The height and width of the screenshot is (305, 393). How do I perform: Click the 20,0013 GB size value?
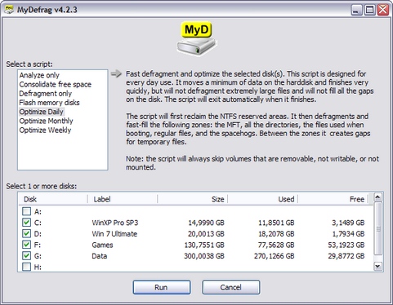tap(206, 234)
